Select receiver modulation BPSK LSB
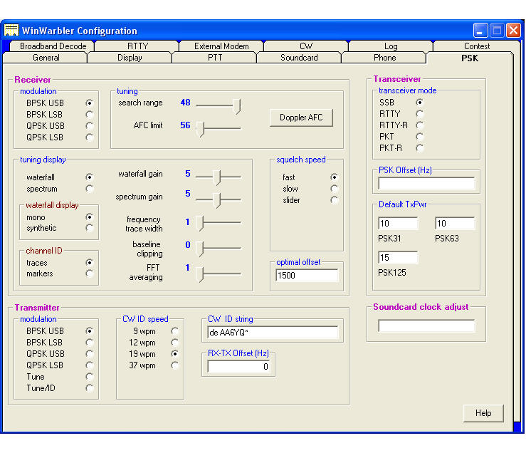 point(89,114)
